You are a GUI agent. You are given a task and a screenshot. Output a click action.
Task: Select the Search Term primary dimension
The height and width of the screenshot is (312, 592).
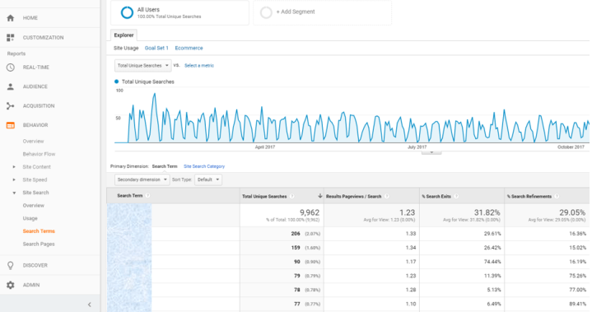tap(165, 166)
